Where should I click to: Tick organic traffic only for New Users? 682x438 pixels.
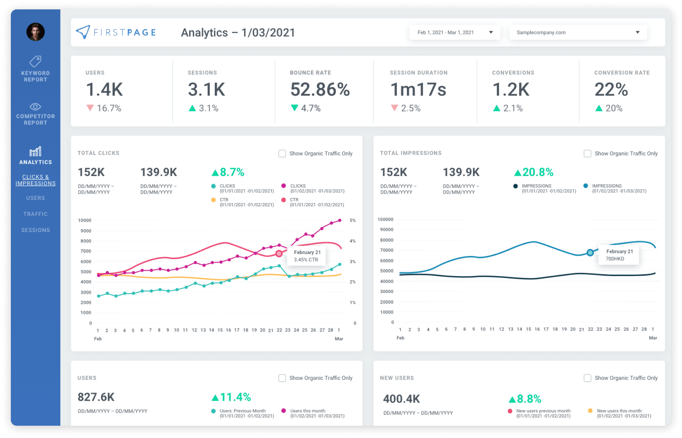click(x=587, y=378)
